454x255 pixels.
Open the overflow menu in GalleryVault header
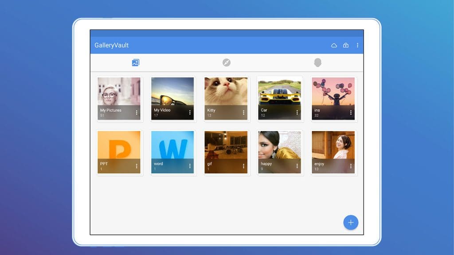coord(357,45)
